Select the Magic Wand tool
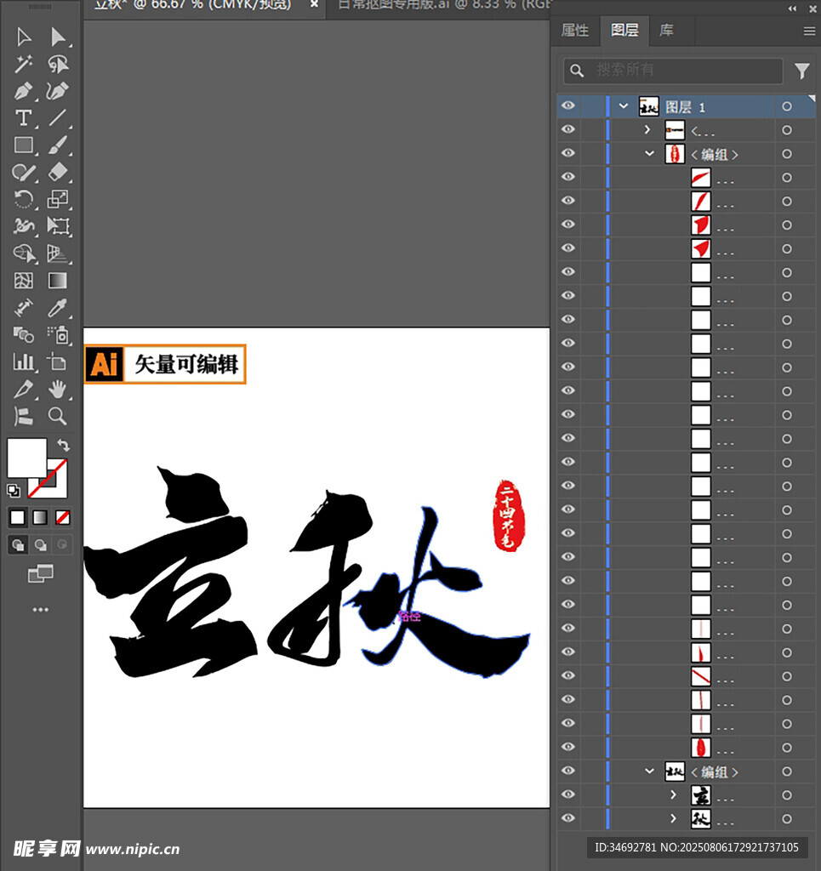The height and width of the screenshot is (871, 821). [23, 64]
